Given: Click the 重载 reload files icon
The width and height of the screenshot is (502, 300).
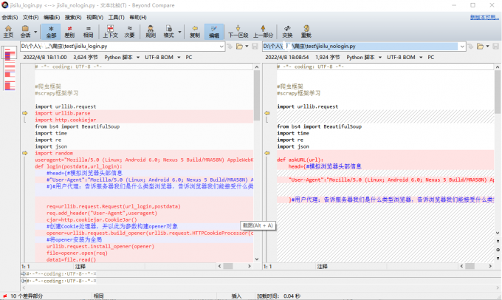Looking at the screenshot, I should pos(306,32).
